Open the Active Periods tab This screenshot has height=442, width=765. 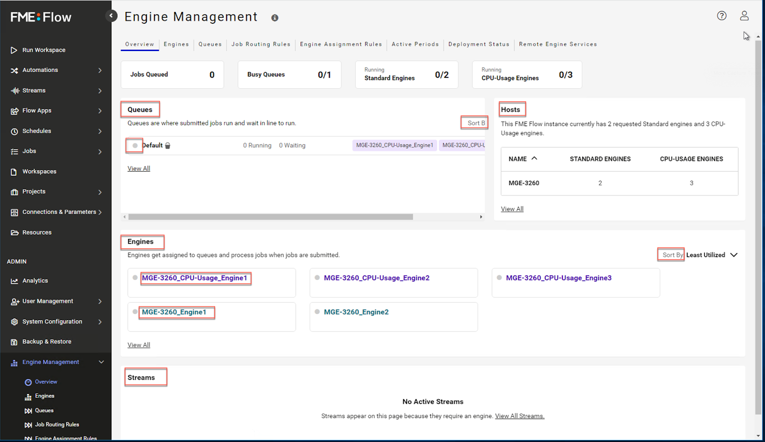tap(415, 44)
